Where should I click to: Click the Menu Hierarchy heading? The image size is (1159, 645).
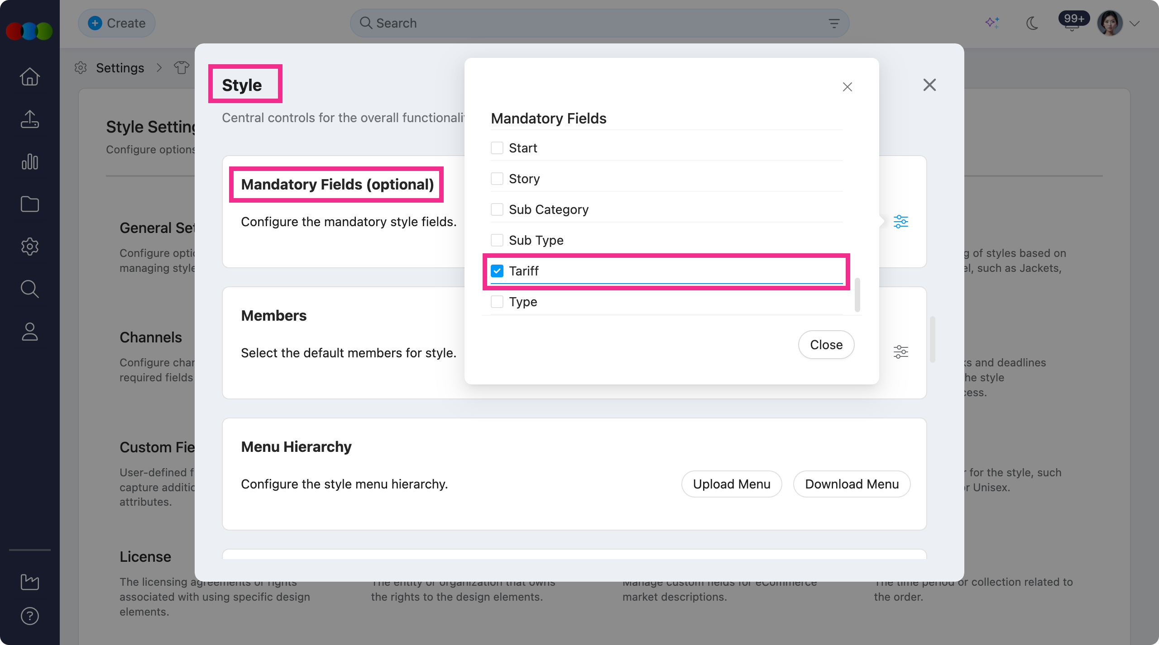pyautogui.click(x=296, y=447)
